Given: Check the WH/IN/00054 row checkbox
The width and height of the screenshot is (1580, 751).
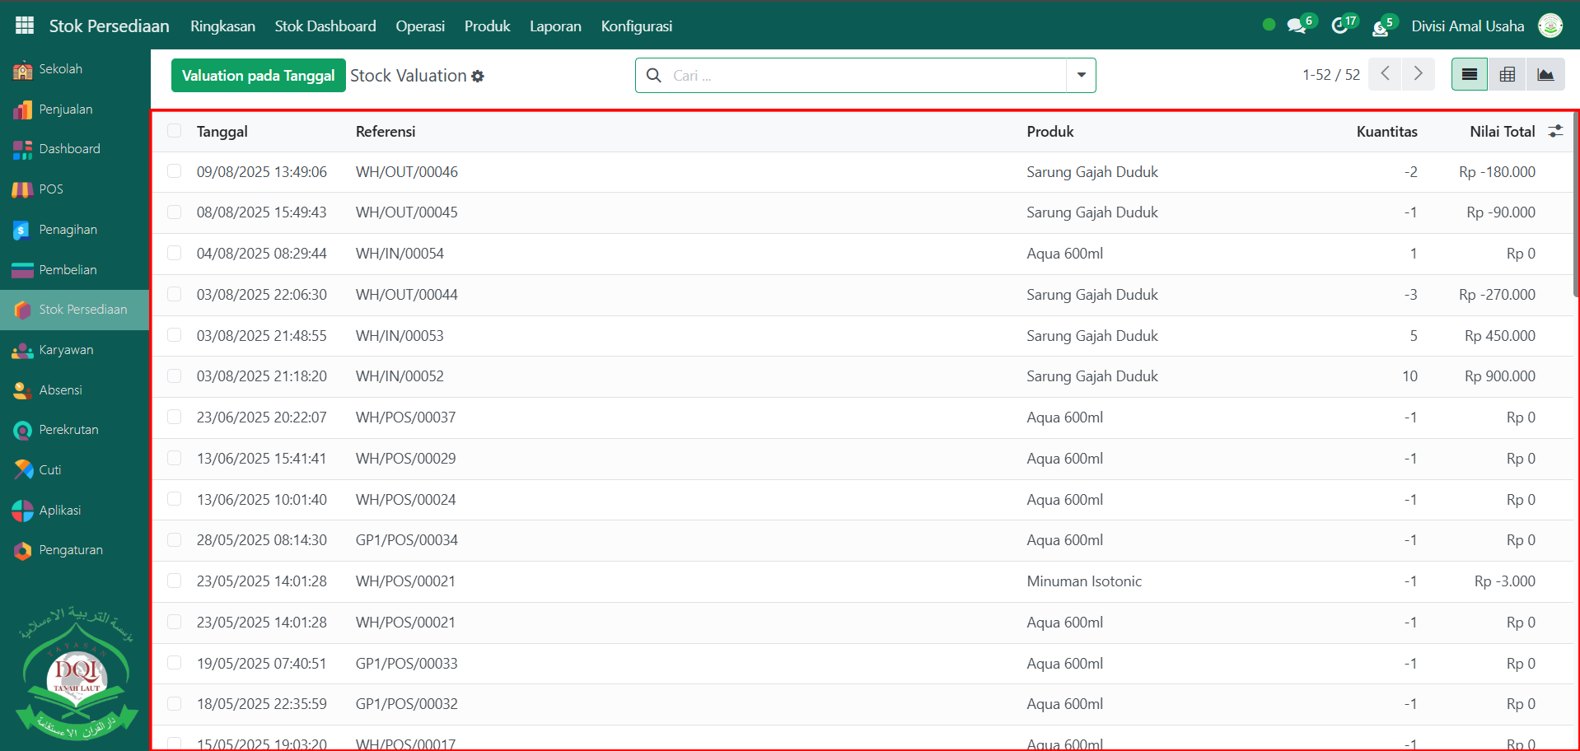Looking at the screenshot, I should [174, 253].
